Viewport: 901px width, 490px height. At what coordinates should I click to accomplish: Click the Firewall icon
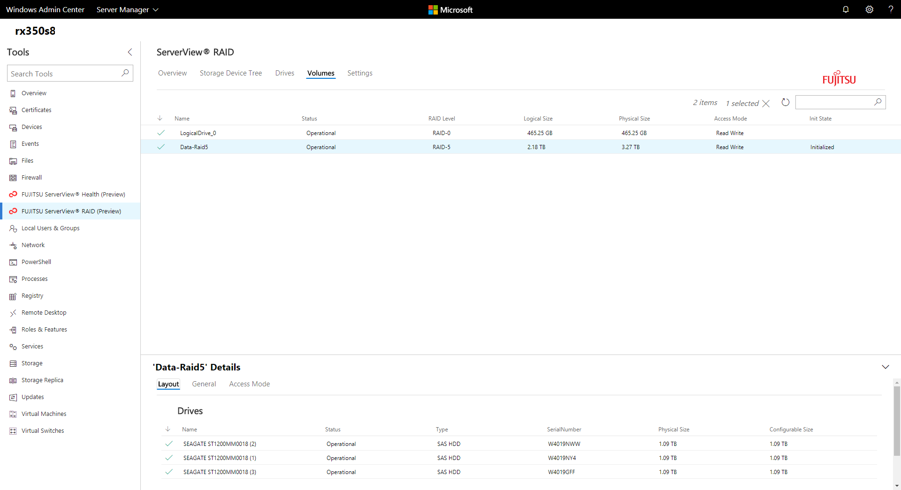[x=13, y=178]
